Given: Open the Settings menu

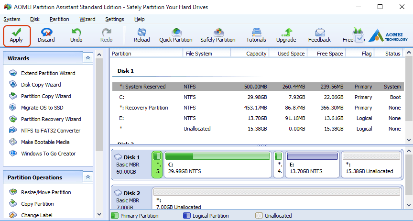Looking at the screenshot, I should tap(115, 19).
